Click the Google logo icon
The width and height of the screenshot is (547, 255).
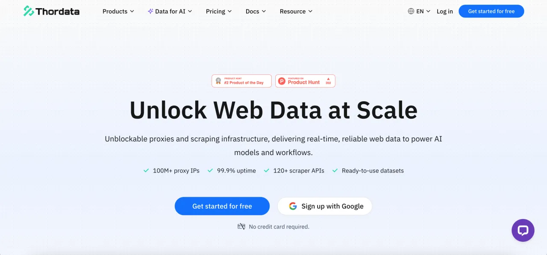pos(293,206)
